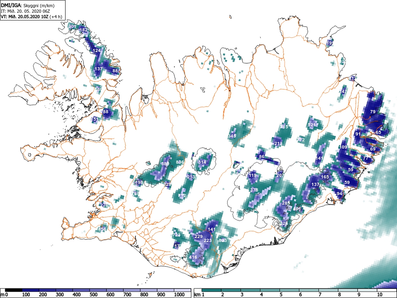Select the 'km 1' label on the legend
This screenshot has height=298, width=397.
click(200, 295)
